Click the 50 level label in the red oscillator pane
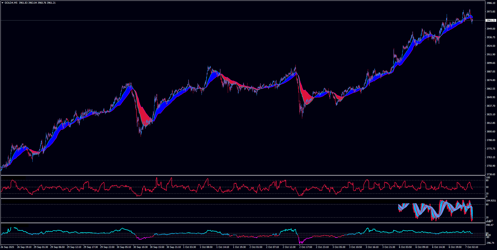 487,187
